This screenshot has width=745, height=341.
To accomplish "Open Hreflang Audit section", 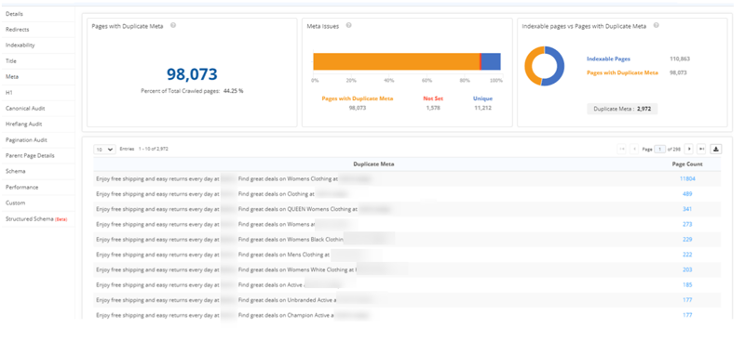I will 24,125.
